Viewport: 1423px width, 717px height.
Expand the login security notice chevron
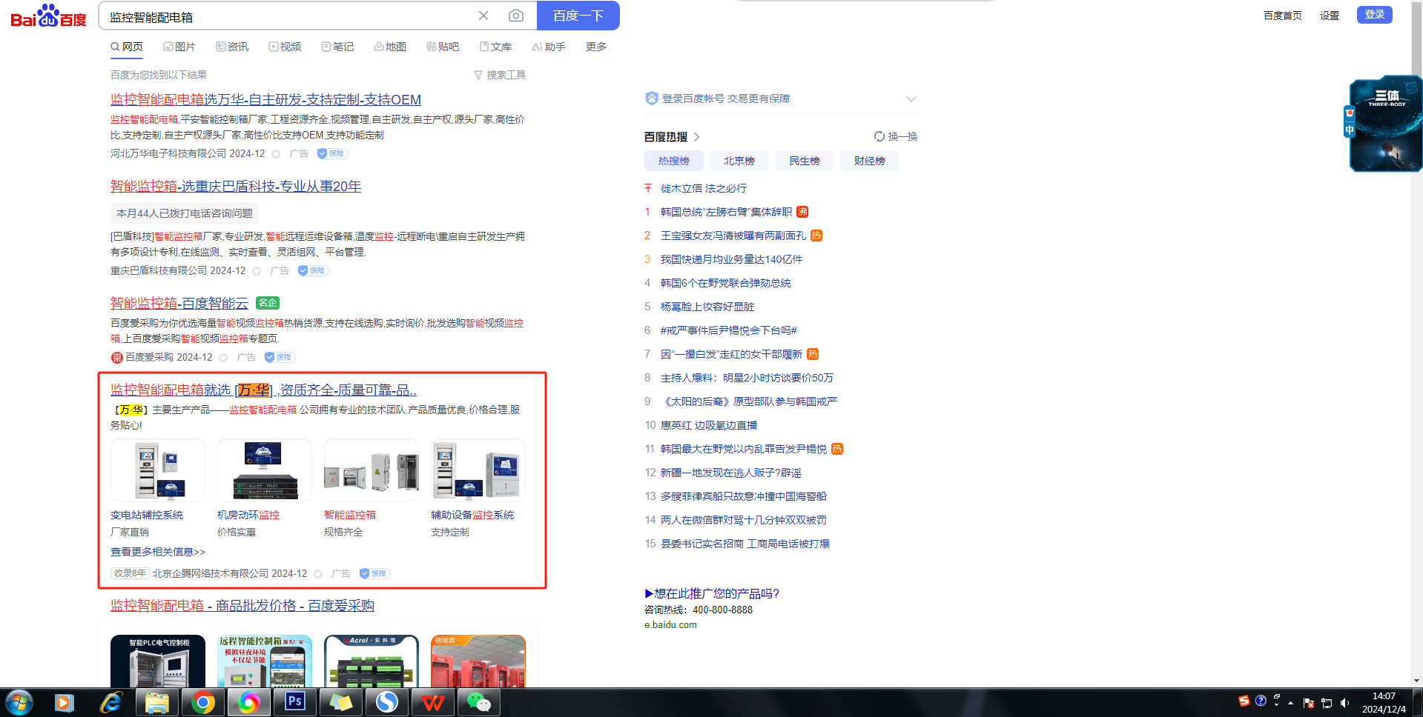[x=911, y=99]
